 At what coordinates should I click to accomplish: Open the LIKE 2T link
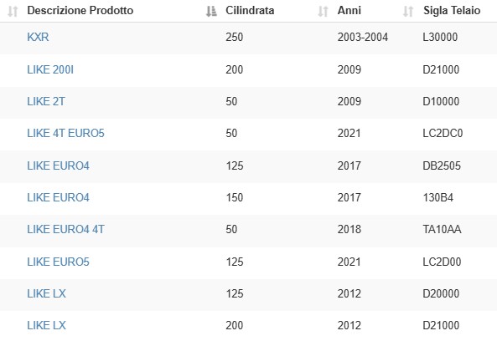click(46, 101)
